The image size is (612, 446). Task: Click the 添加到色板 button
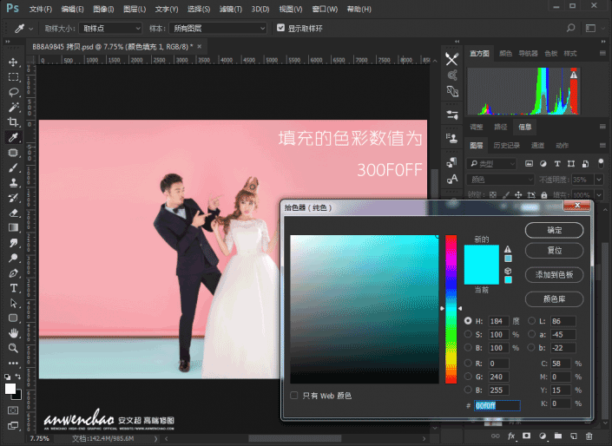554,274
